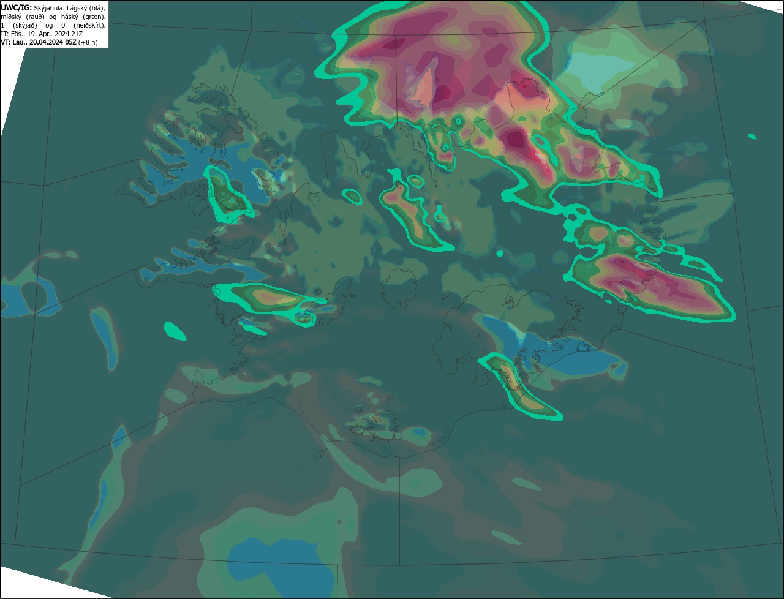
Task: Click the bold 'UWC/IG:' label
Action: (x=17, y=8)
